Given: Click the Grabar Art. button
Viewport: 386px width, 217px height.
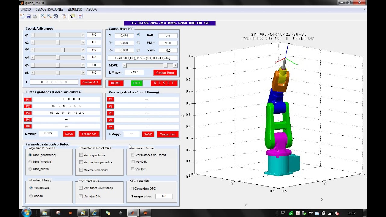Looking at the screenshot, I should (91, 82).
